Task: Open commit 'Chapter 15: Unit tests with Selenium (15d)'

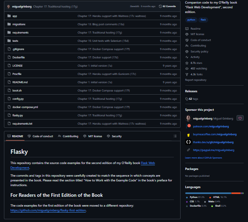Action: 103,41
